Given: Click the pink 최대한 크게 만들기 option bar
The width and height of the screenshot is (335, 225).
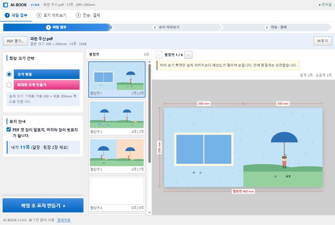Looking at the screenshot, I should tap(46, 85).
